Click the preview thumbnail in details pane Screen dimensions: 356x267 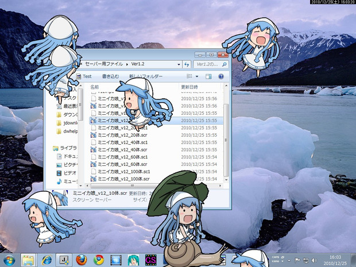point(60,198)
